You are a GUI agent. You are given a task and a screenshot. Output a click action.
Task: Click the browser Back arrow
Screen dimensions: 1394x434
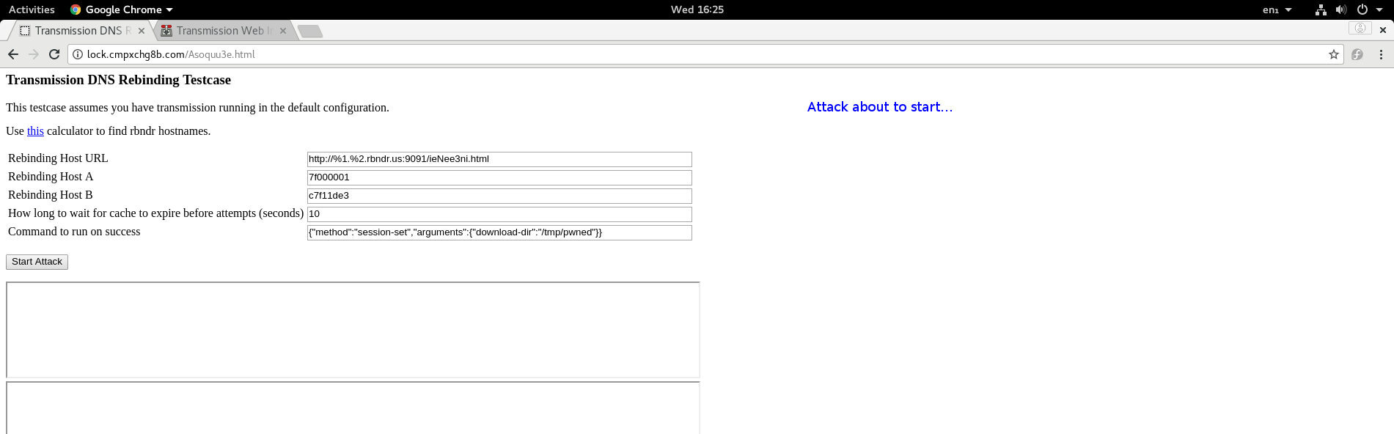[x=12, y=54]
